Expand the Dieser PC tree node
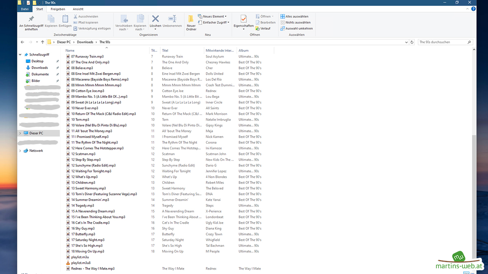The width and height of the screenshot is (488, 274). (x=20, y=133)
